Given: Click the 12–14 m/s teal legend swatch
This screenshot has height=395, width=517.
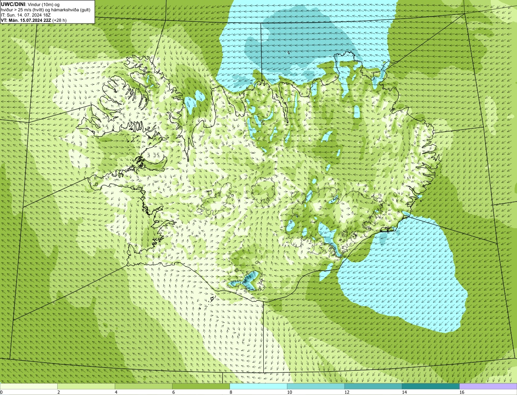Looking at the screenshot, I should tap(373, 386).
